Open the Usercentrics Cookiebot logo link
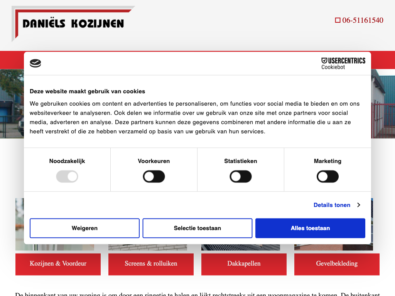This screenshot has height=296, width=395. click(x=343, y=64)
